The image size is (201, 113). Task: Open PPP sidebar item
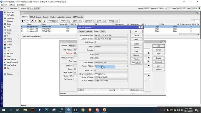coord(8,27)
